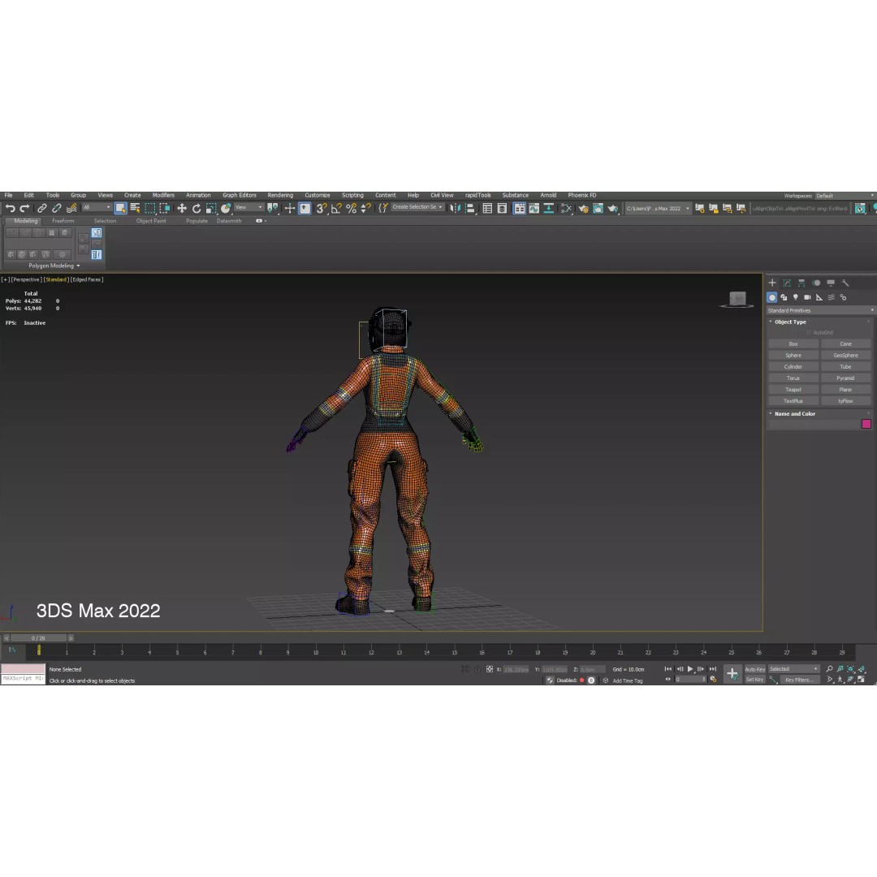Activate the Select Object tool
The image size is (877, 877).
coord(120,209)
